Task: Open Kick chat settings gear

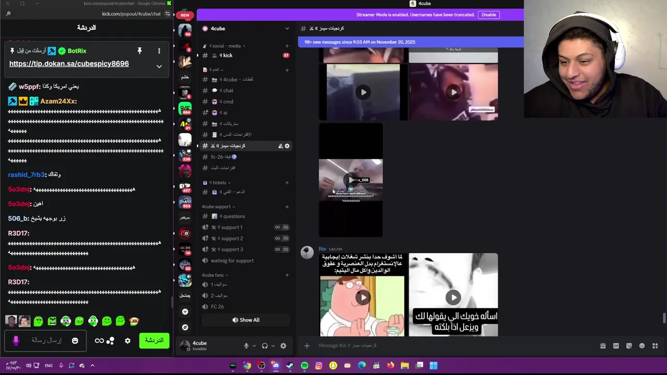Action: pos(128,341)
